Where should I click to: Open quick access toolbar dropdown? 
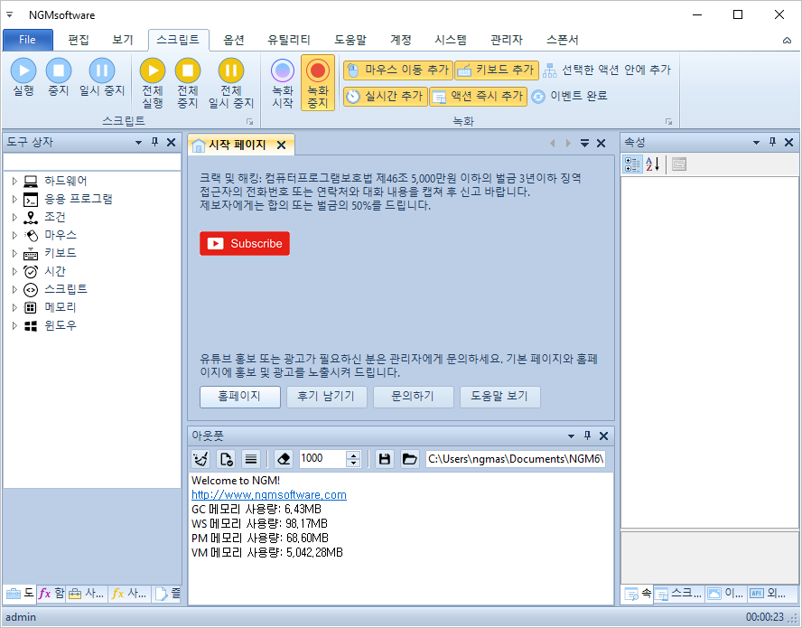pyautogui.click(x=10, y=14)
